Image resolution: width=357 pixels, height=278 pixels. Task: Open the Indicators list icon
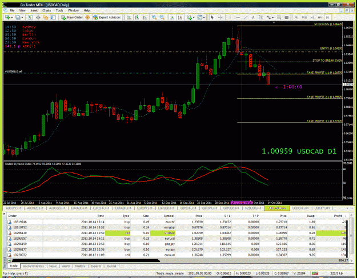click(190, 17)
